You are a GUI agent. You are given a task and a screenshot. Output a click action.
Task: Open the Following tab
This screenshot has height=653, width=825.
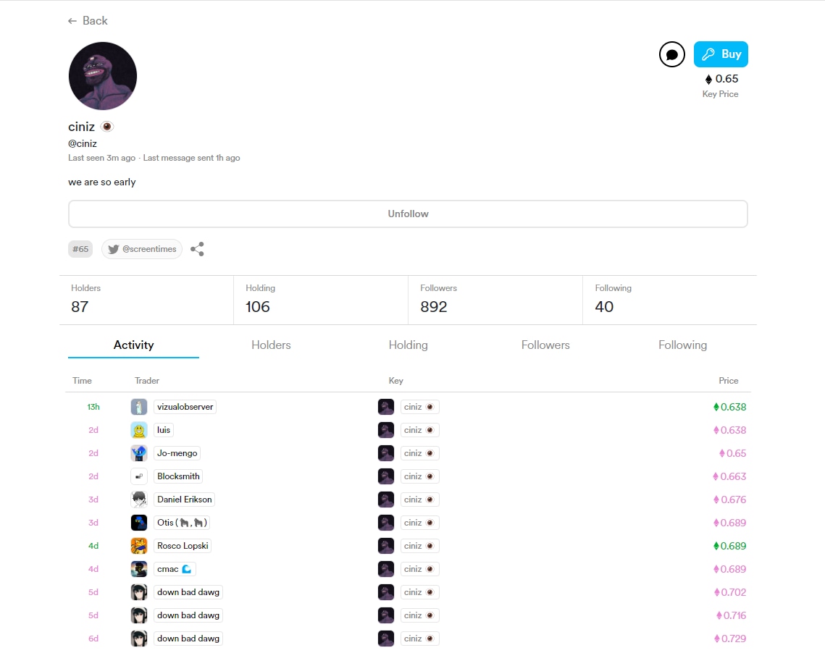(682, 345)
